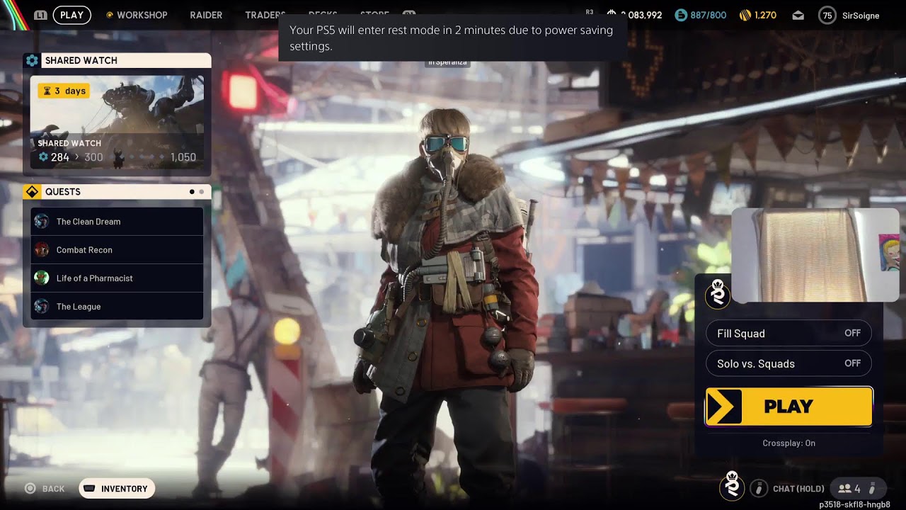Click the mic icon in party pill
Screen dimensions: 906x510
(x=873, y=489)
